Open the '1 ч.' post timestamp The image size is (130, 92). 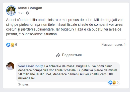point(21,13)
